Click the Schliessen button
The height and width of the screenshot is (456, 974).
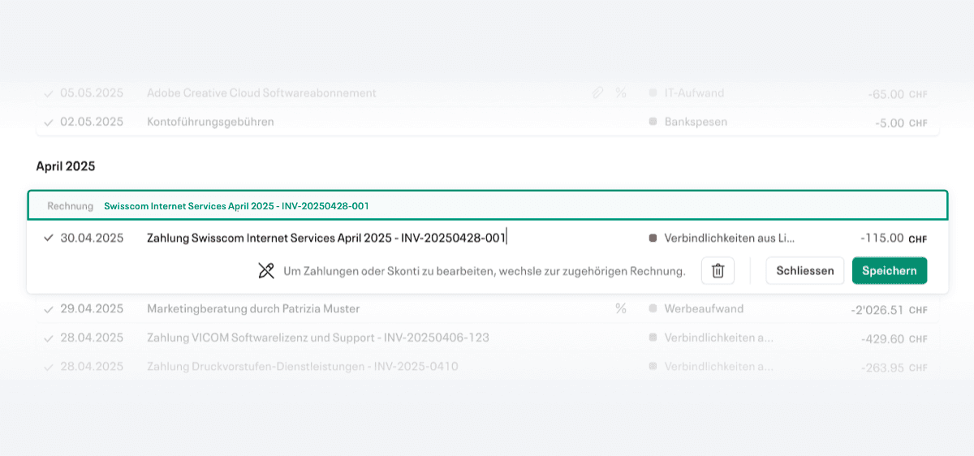click(805, 271)
